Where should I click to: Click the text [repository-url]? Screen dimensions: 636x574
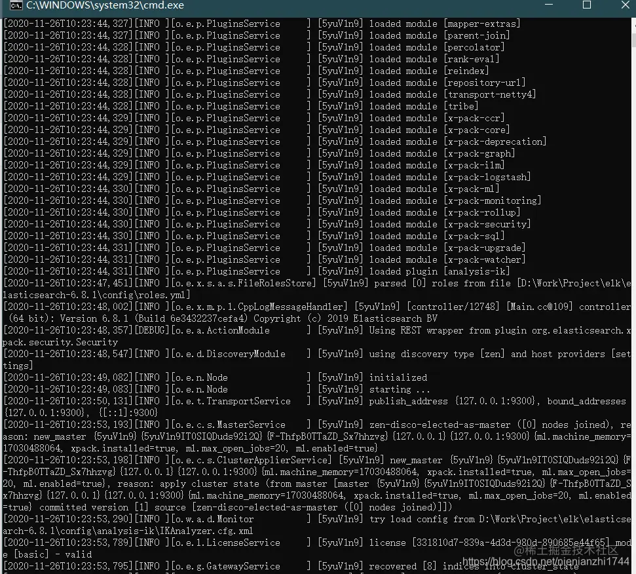484,83
